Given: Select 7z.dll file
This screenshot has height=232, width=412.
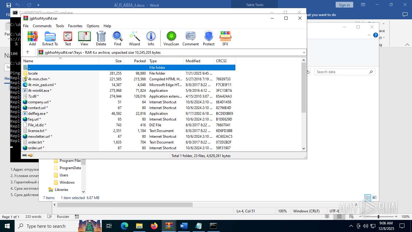Looking at the screenshot, I should tap(128, 96).
